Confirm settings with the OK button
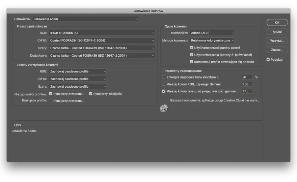 [277, 23]
